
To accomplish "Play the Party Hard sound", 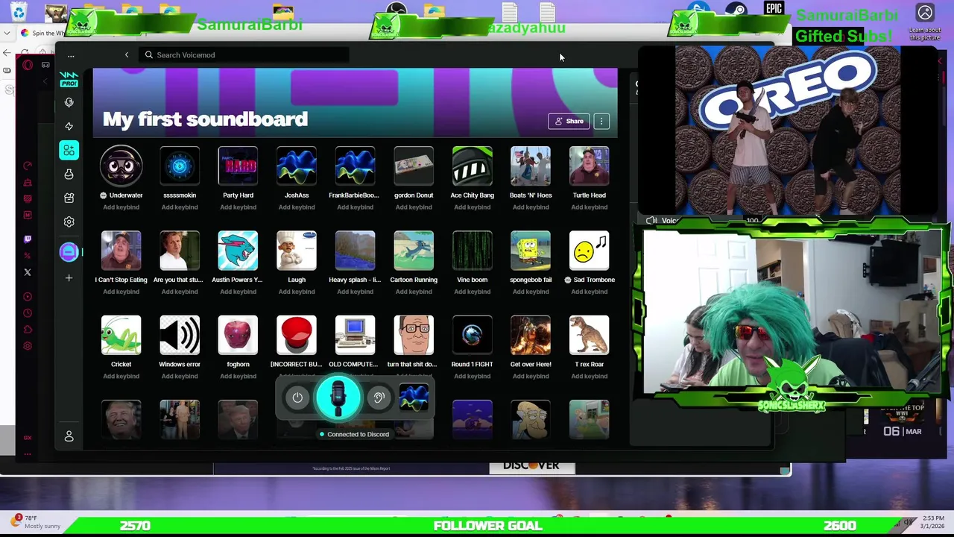I will pos(238,166).
